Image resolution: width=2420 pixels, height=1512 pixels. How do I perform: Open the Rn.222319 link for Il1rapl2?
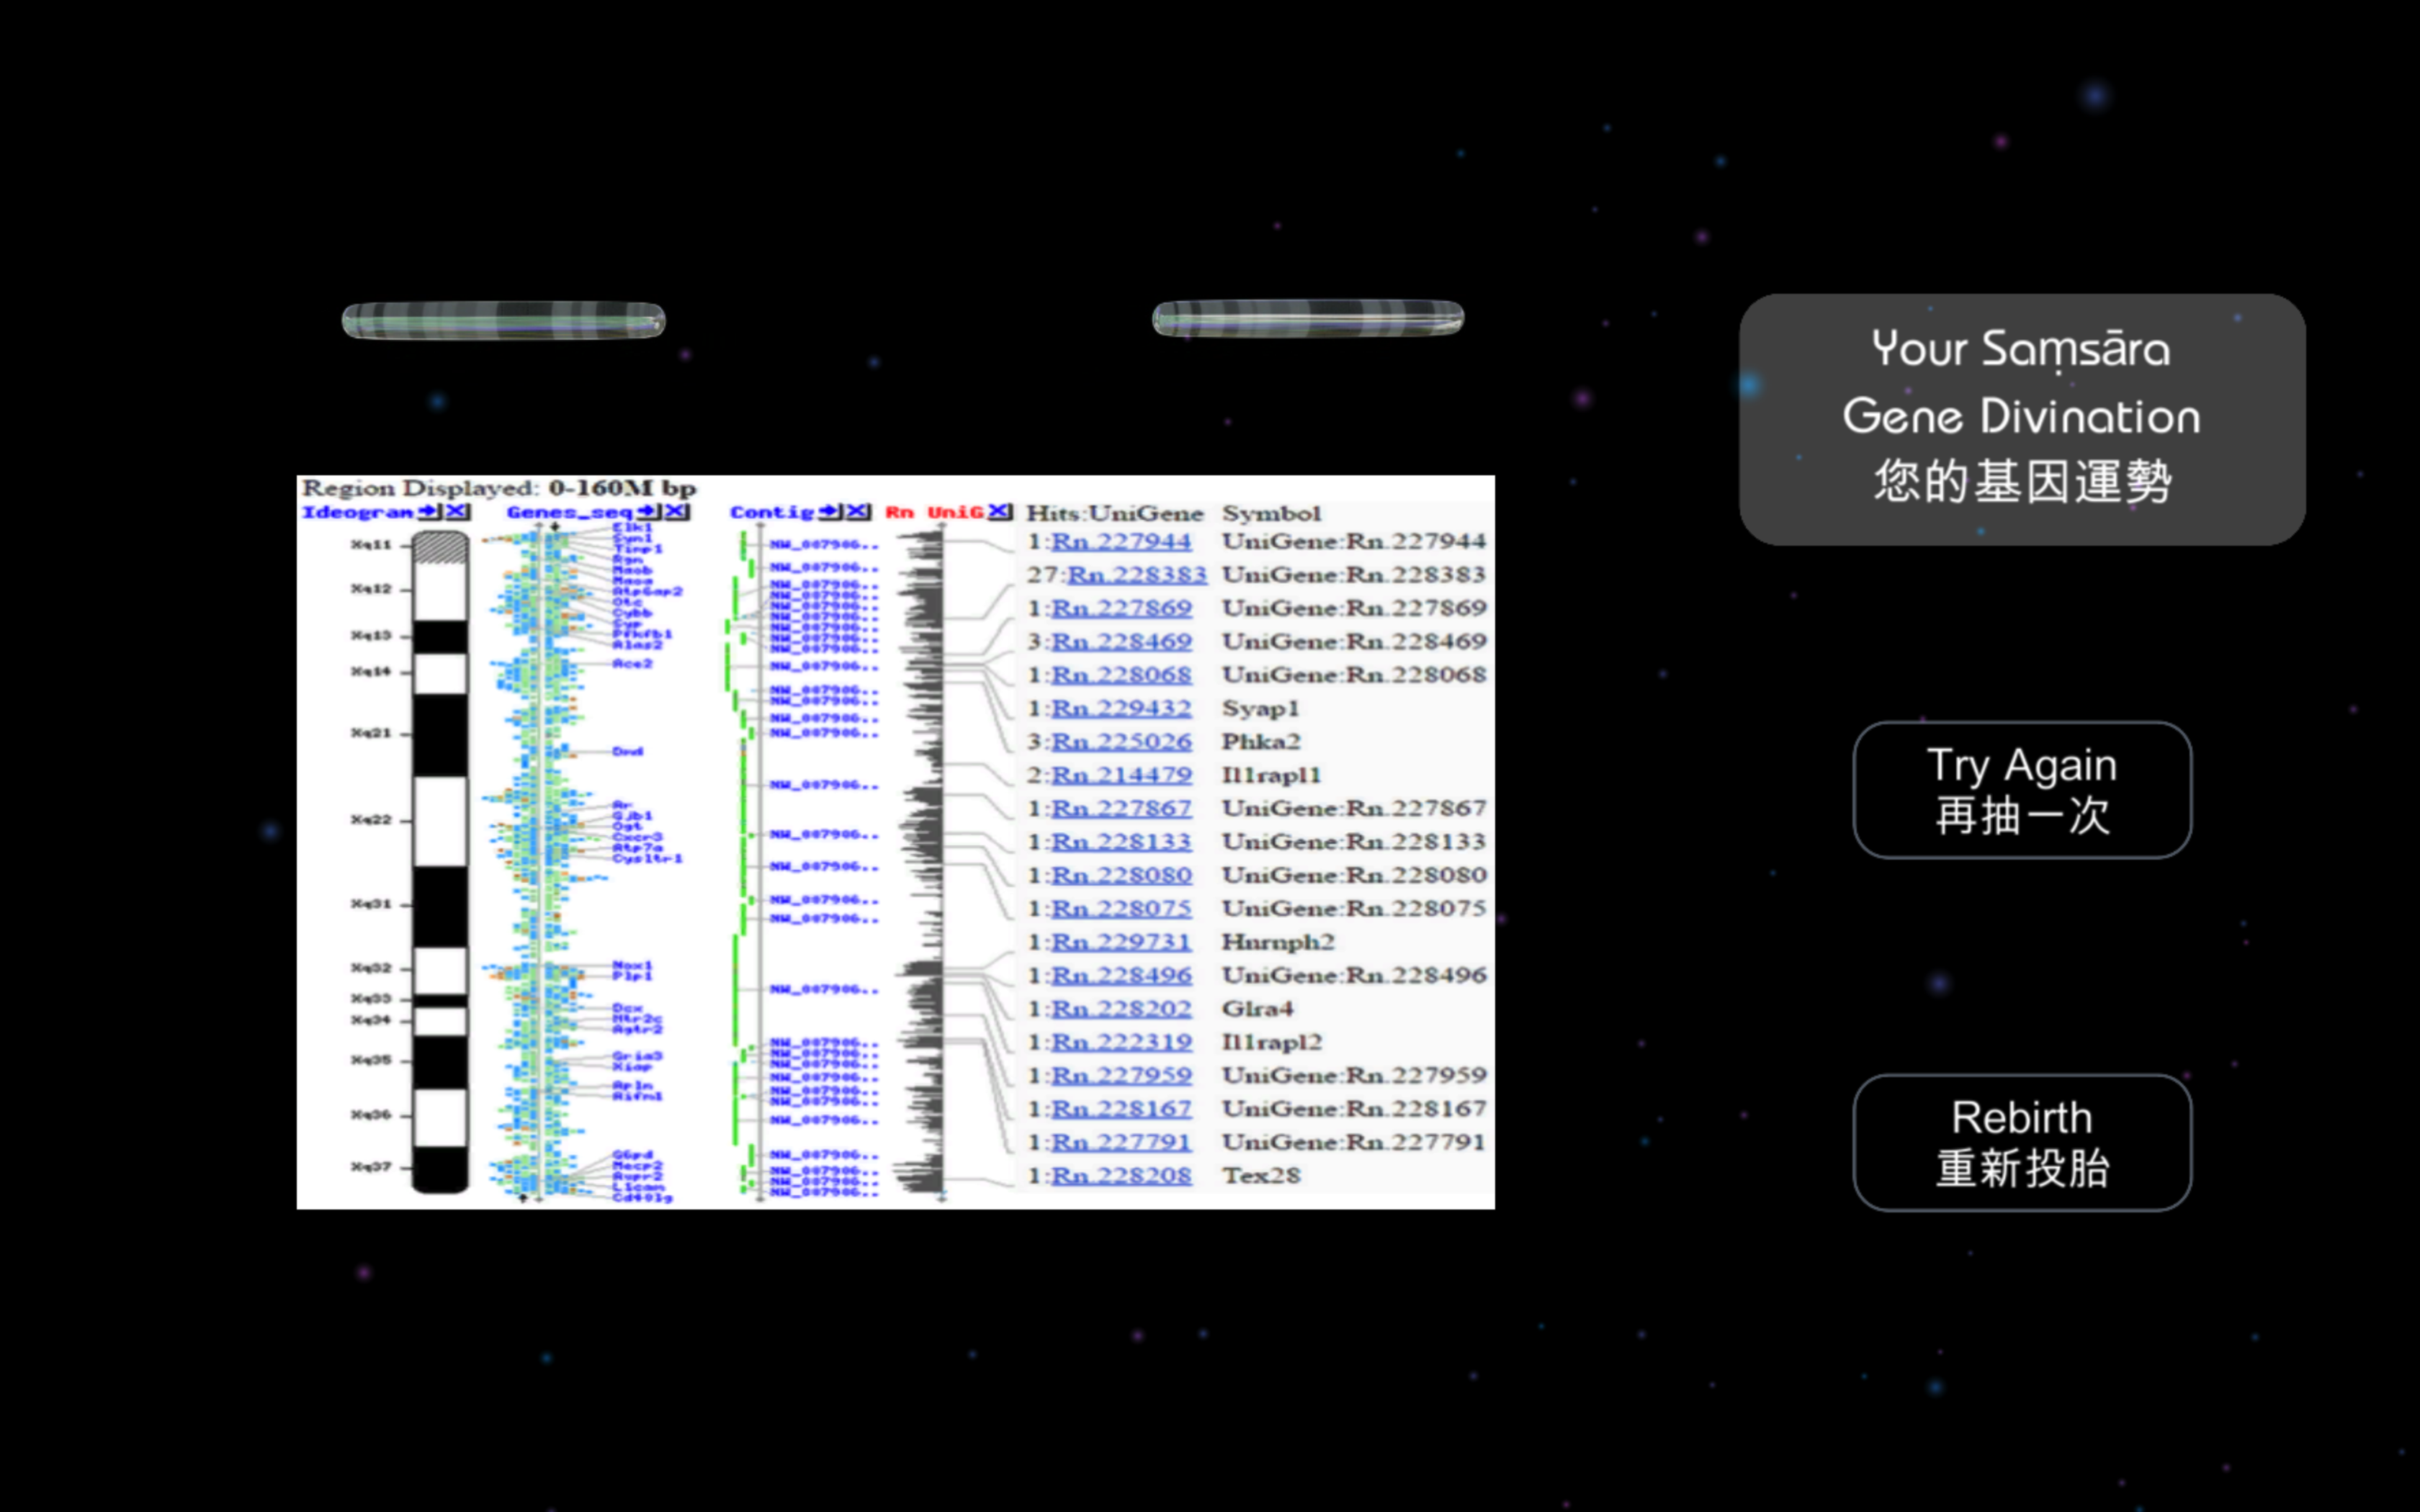pyautogui.click(x=1121, y=1042)
